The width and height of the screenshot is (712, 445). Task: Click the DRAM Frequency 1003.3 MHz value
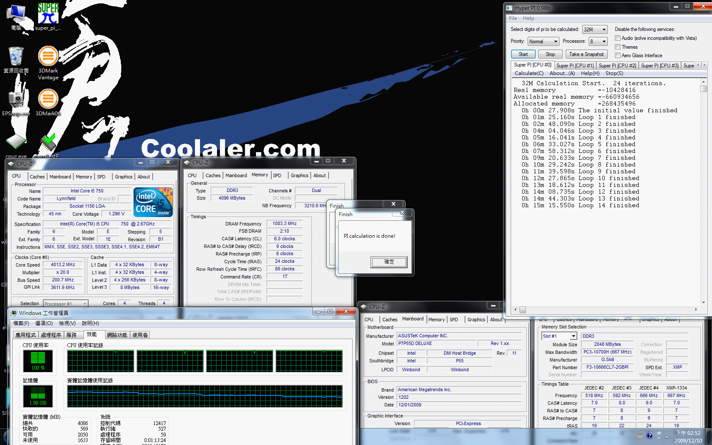click(284, 223)
